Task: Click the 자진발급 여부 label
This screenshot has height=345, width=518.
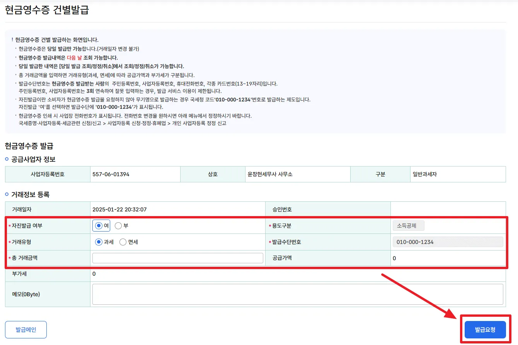Action: 27,226
